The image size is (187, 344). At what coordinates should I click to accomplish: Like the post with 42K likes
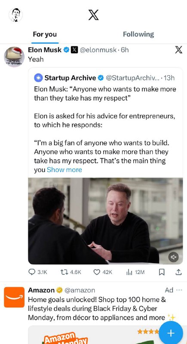[103, 272]
